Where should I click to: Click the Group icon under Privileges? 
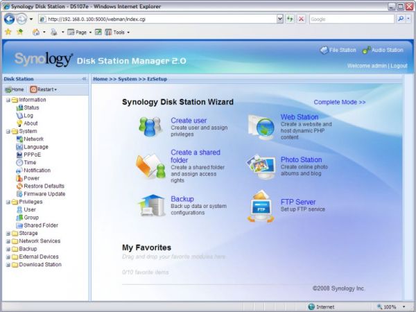point(19,218)
